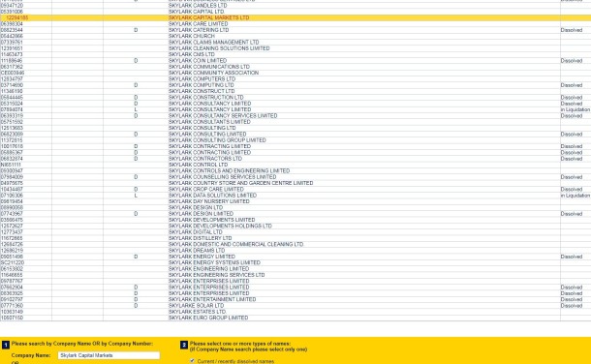Click the Dissolved status of SKYLARK CATERING LTD
591x364 pixels.
pyautogui.click(x=572, y=30)
